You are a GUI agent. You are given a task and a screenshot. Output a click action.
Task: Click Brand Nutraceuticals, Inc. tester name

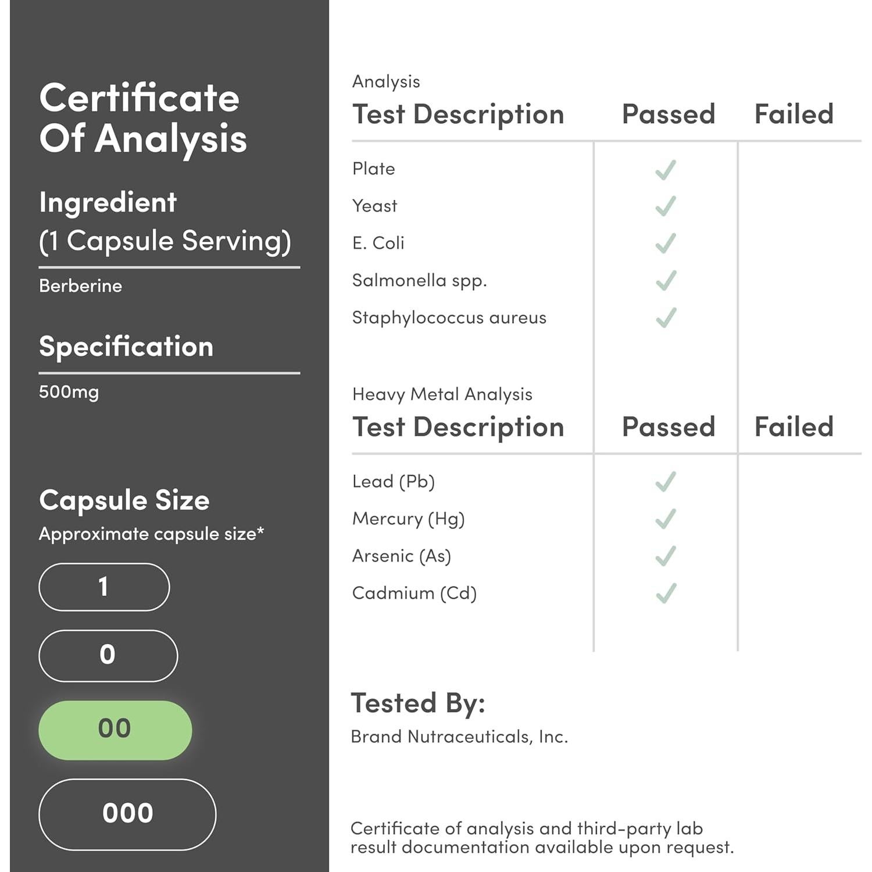(459, 737)
